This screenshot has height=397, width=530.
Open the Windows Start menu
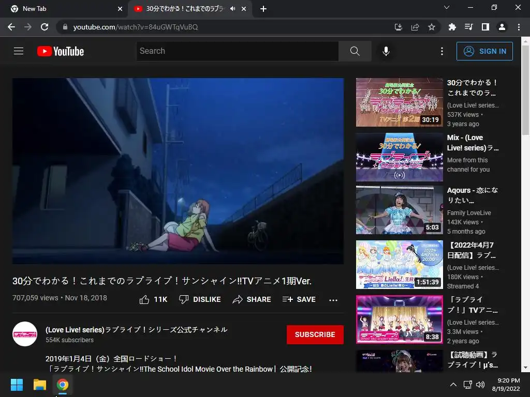pos(17,385)
